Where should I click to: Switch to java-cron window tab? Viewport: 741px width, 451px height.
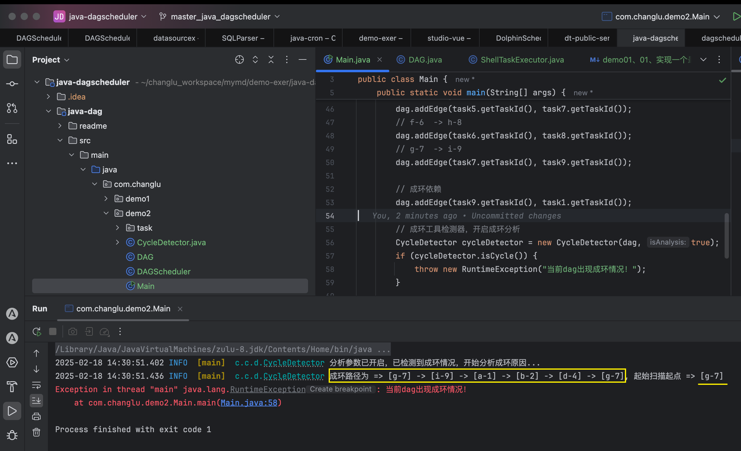[308, 38]
